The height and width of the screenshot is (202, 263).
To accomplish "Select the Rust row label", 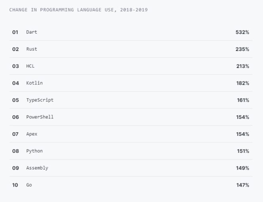I will coord(32,49).
